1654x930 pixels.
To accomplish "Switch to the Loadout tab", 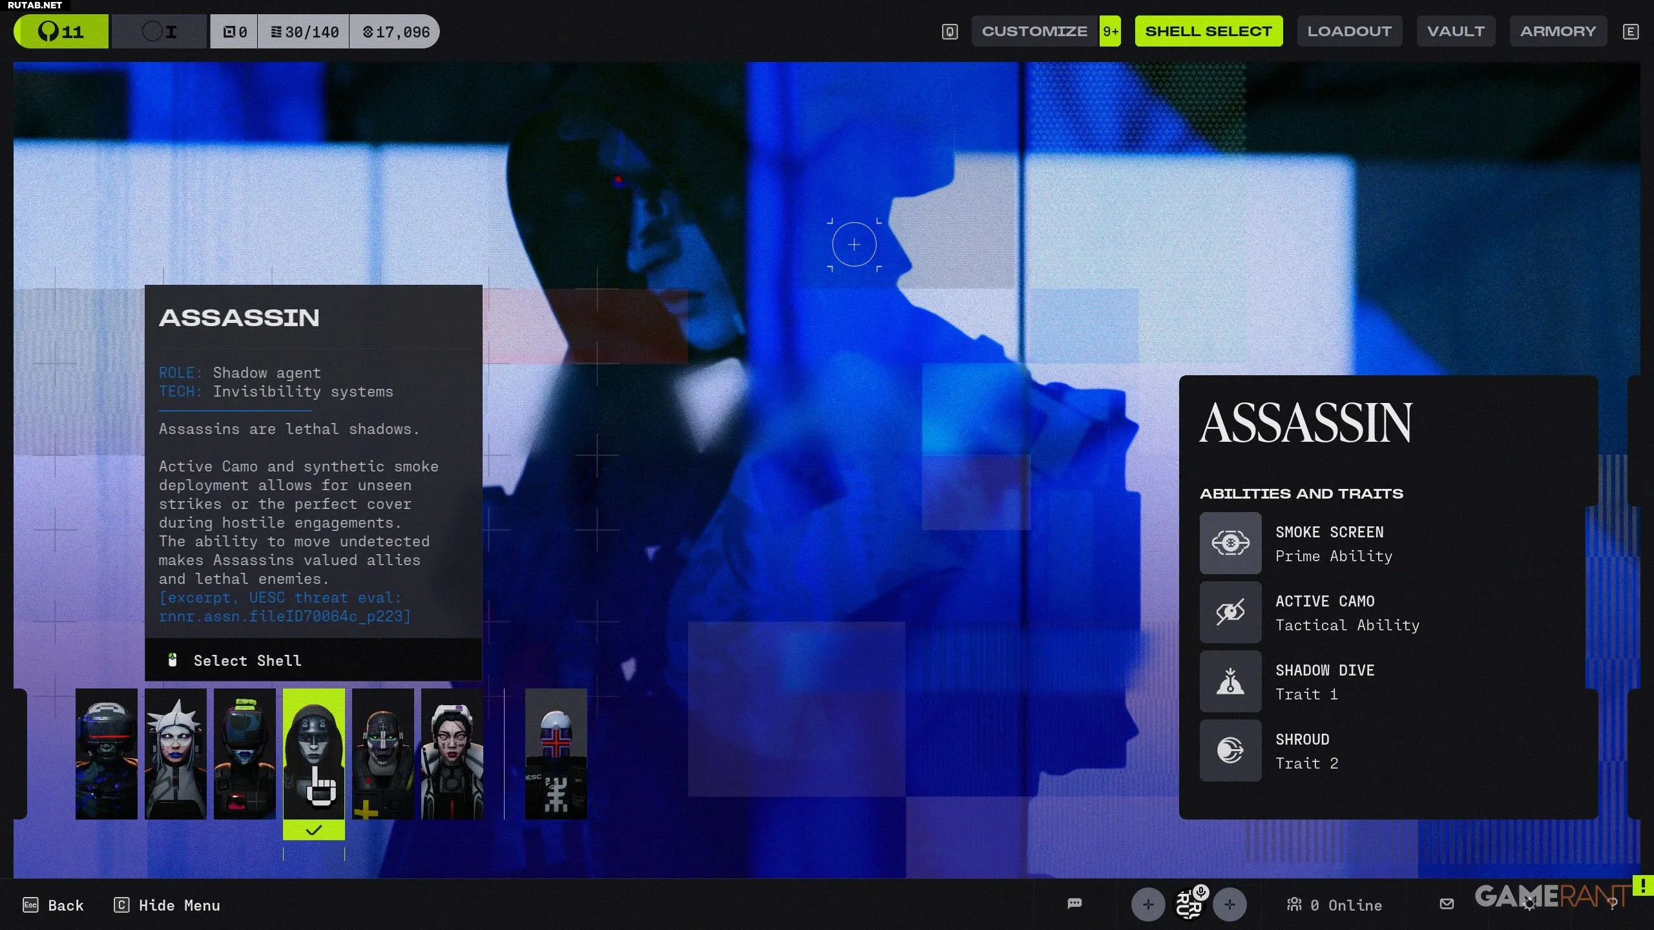I will tap(1349, 31).
